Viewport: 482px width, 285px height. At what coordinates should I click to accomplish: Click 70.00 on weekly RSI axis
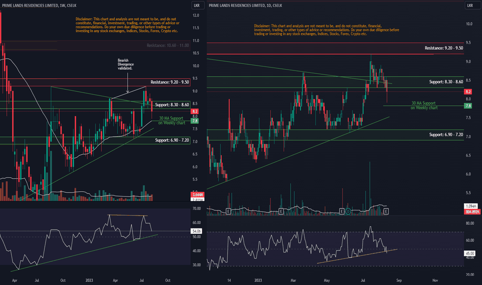click(197, 209)
